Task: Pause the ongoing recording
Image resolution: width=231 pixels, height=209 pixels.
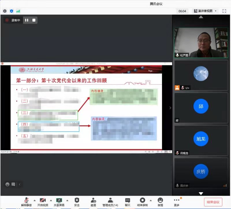Action: [27, 20]
